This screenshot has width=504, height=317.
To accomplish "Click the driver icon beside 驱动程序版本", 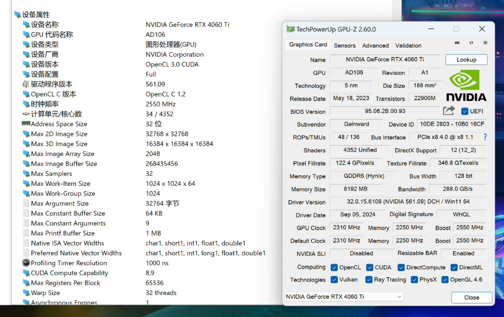I will [26, 84].
